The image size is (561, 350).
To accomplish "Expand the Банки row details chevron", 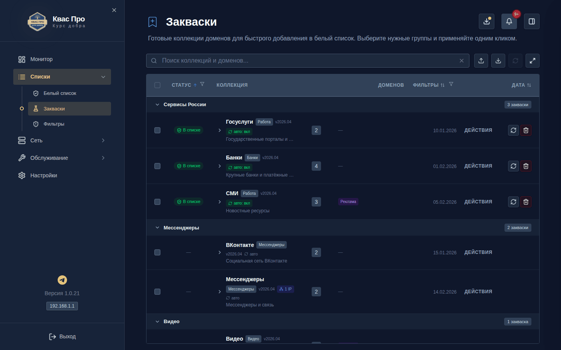I will click(220, 166).
